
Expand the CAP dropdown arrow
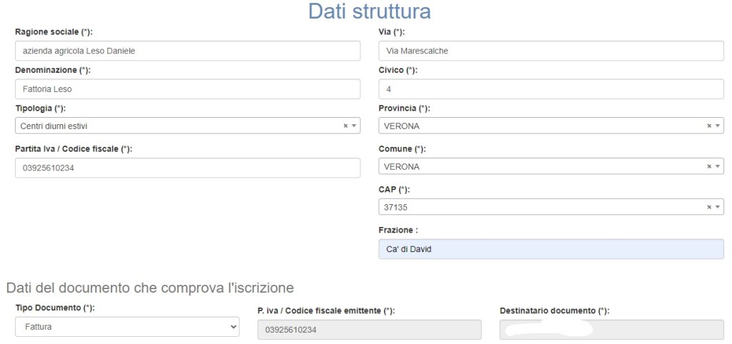(718, 207)
